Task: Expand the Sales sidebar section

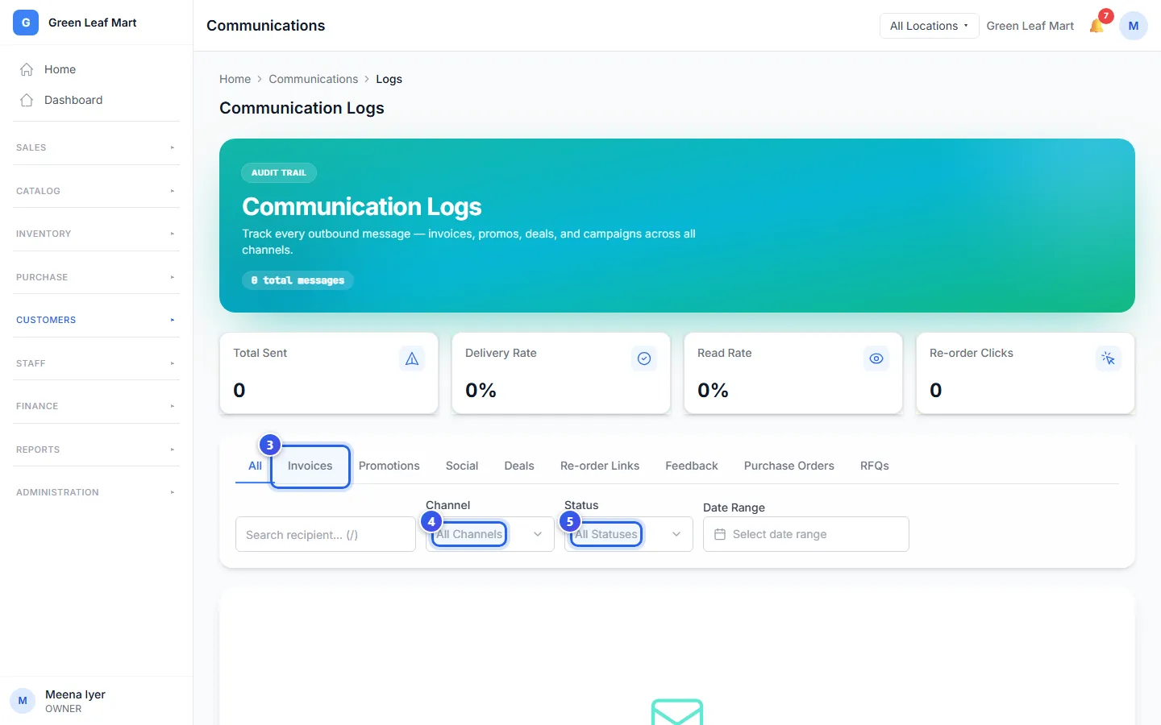Action: pos(96,147)
